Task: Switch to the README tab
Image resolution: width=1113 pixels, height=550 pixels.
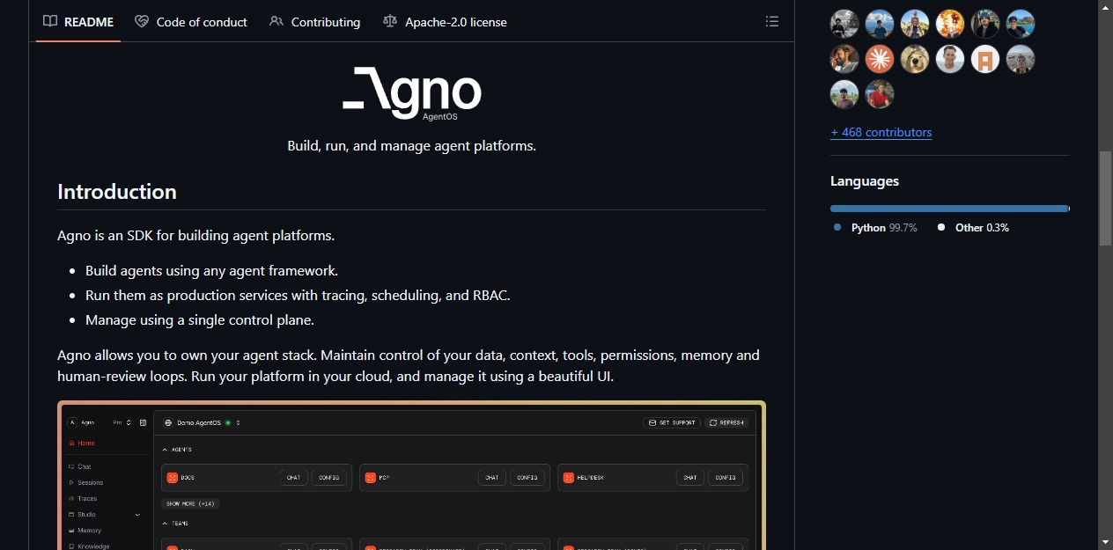Action: coord(79,22)
